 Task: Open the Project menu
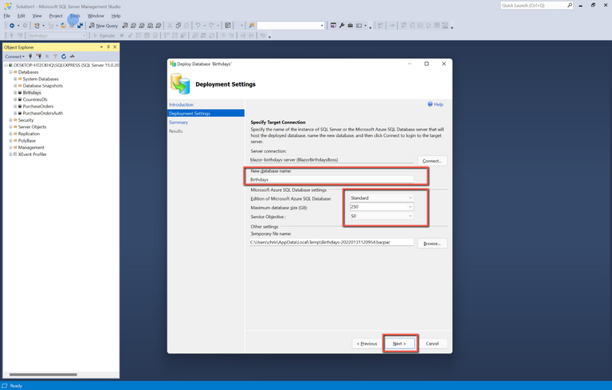point(55,15)
